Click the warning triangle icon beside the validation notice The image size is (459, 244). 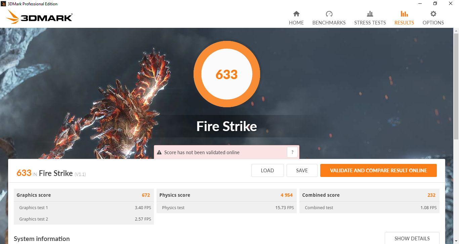(x=159, y=152)
